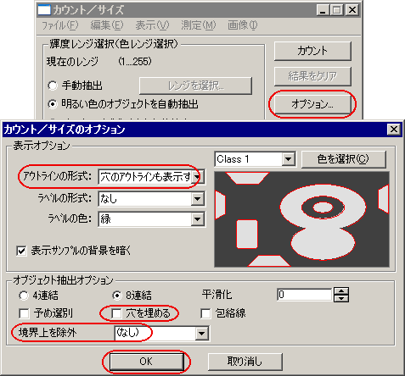Click the カウント/サイズ window title icon
The image size is (405, 376).
point(44,10)
